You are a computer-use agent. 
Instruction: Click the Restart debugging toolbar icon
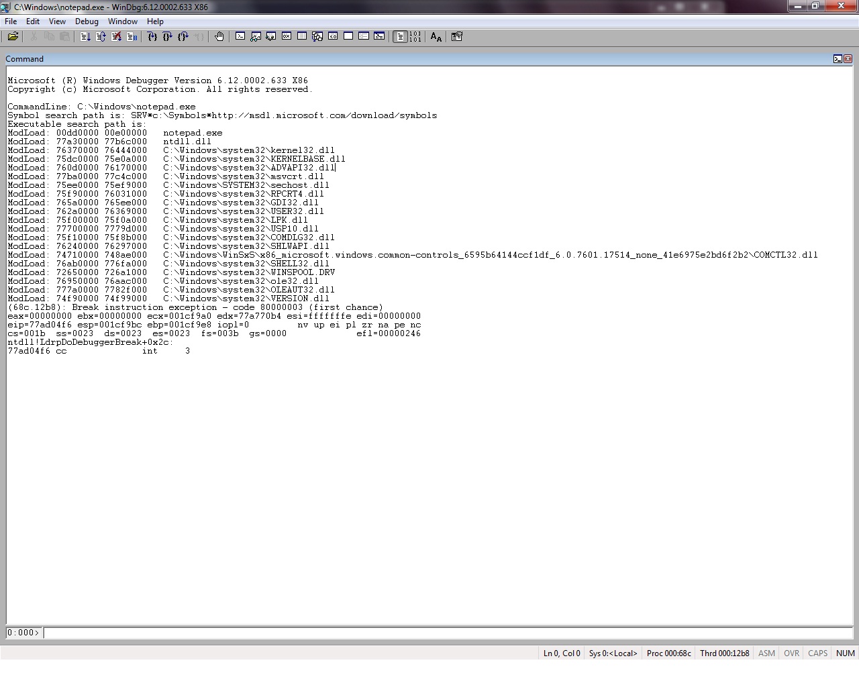click(101, 37)
